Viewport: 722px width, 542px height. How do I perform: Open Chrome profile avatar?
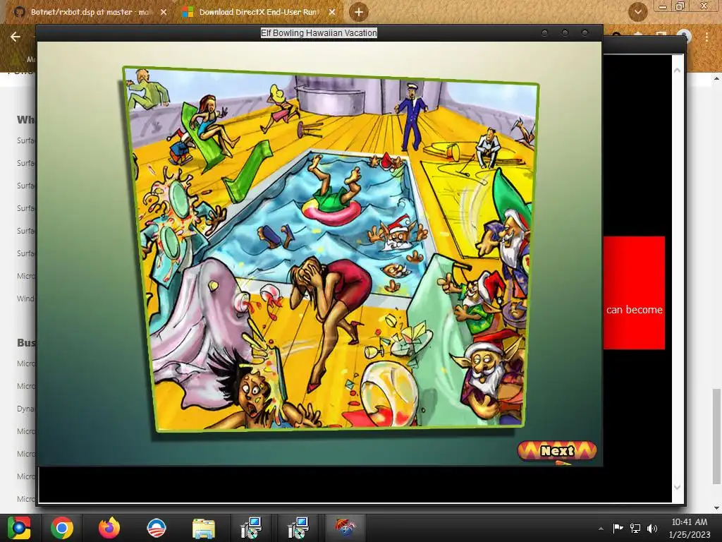click(685, 37)
